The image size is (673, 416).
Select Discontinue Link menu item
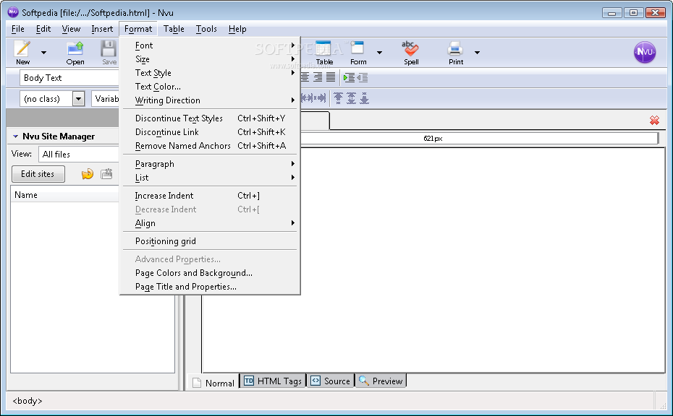pos(210,132)
